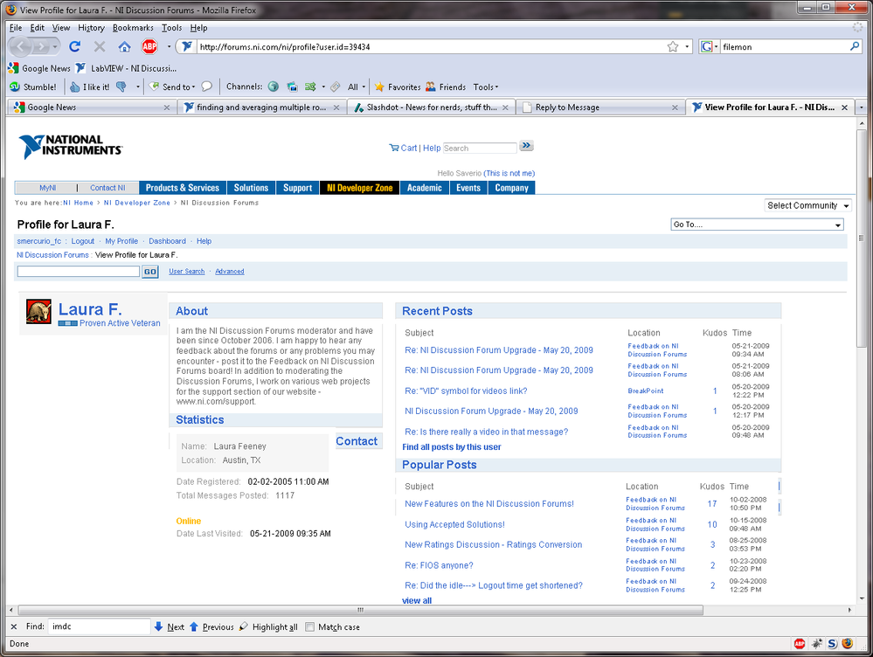Open the StumbleUpon Tools dropdown

(x=486, y=86)
